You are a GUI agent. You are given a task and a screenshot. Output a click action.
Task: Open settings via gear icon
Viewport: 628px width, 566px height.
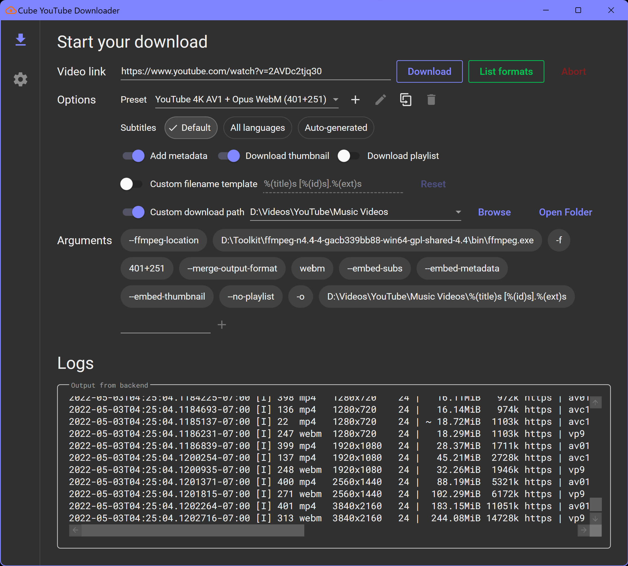click(21, 80)
